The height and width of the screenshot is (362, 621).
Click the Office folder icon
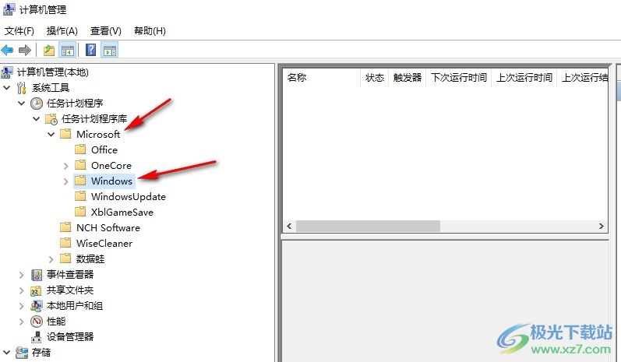pyautogui.click(x=80, y=149)
